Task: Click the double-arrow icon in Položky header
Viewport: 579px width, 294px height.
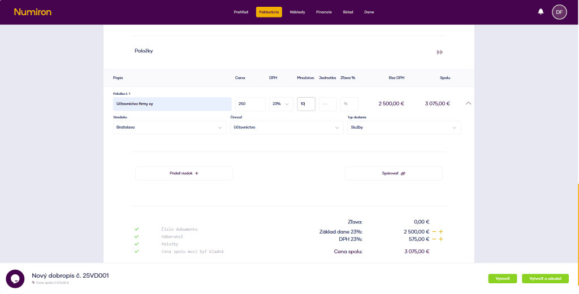Action: click(x=439, y=52)
